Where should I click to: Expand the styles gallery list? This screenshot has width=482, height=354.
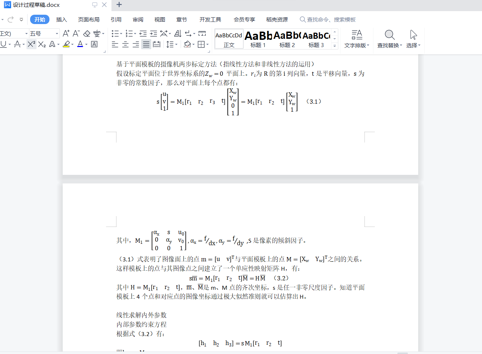coord(335,46)
